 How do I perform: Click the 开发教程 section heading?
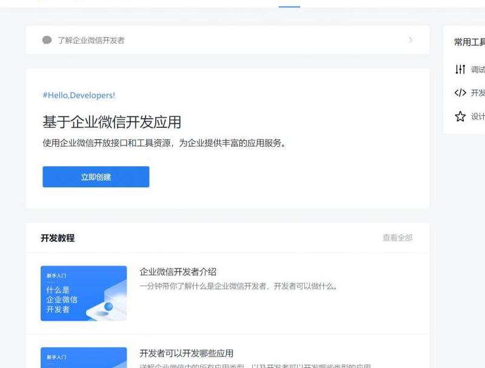[x=58, y=238]
